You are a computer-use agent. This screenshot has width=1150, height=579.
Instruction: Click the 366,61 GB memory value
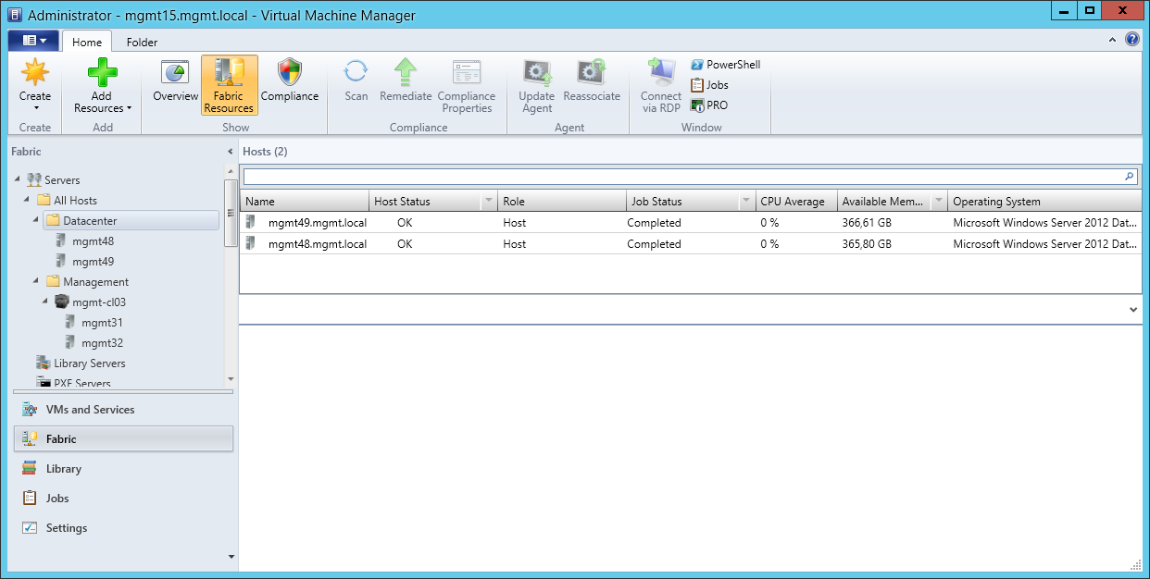[867, 223]
